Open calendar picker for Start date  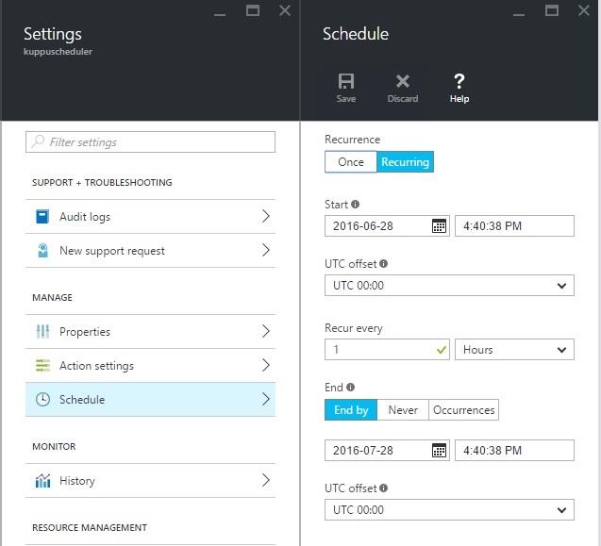tap(439, 226)
